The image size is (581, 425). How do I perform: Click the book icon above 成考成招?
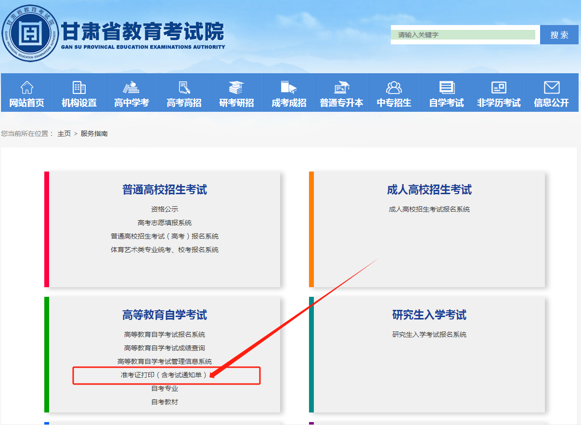[x=289, y=88]
